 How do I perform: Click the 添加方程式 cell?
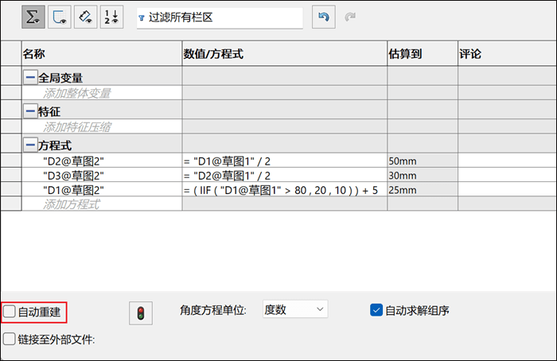102,204
